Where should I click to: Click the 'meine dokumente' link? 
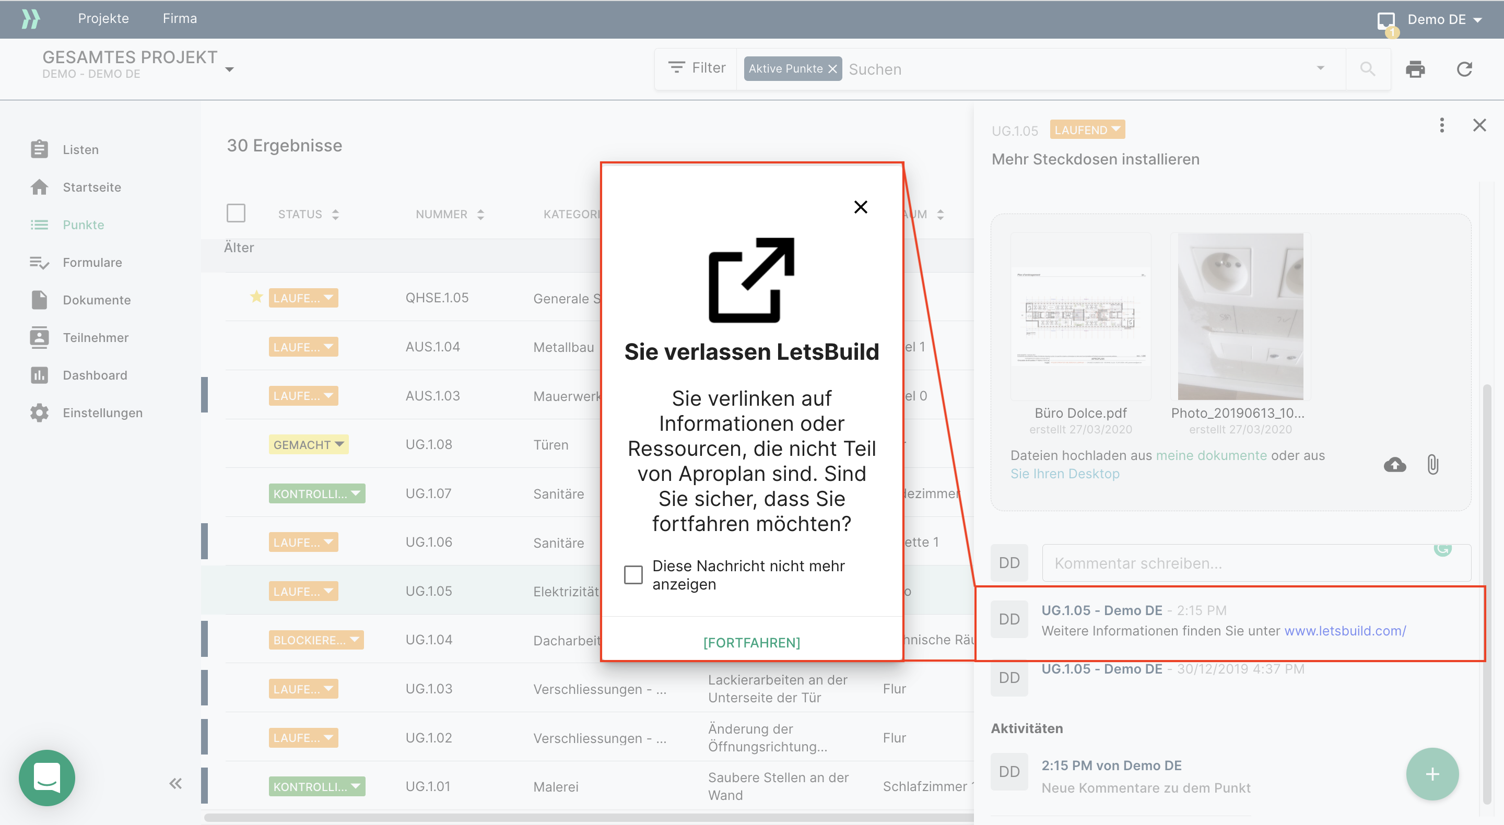click(x=1211, y=455)
